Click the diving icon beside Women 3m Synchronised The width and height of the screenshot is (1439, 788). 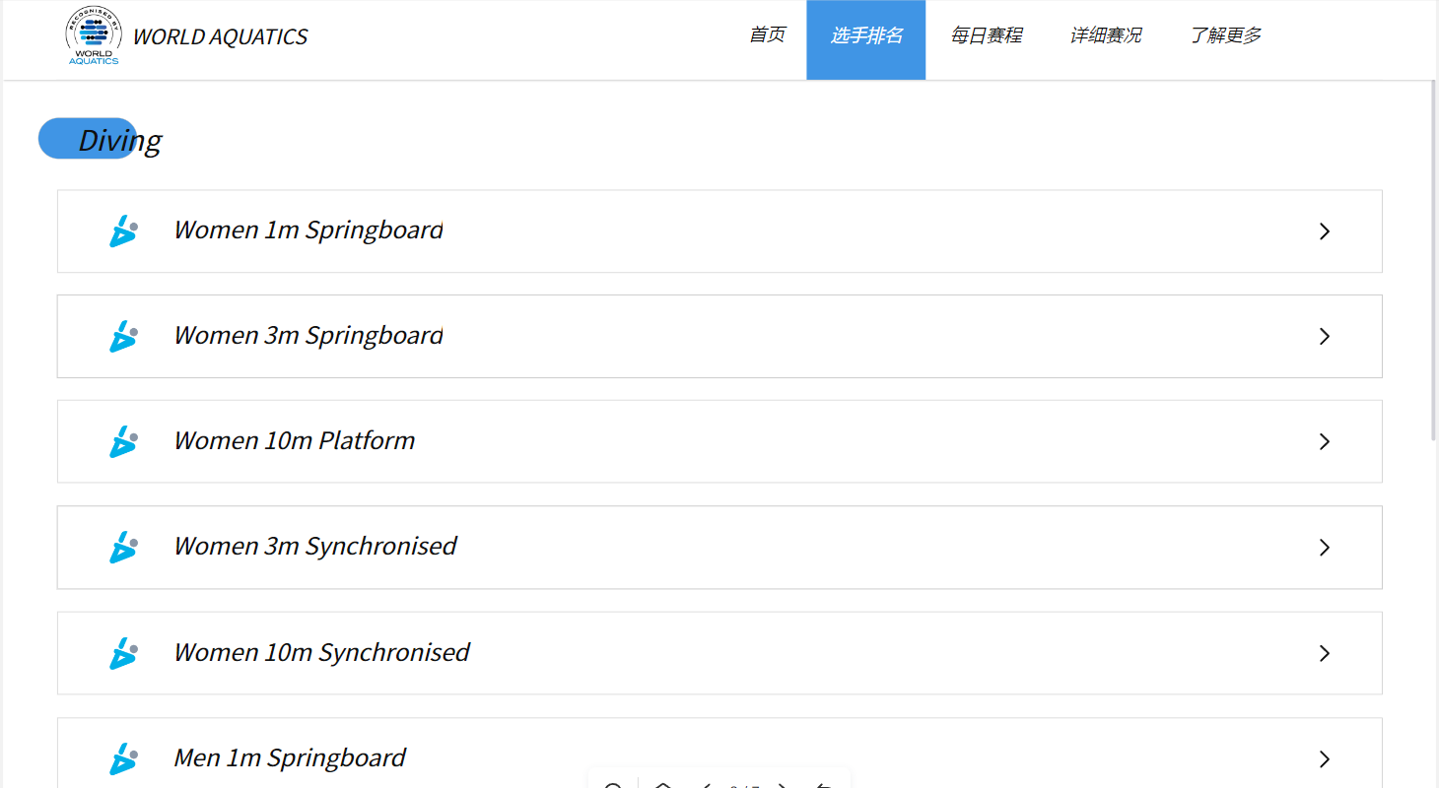123,547
